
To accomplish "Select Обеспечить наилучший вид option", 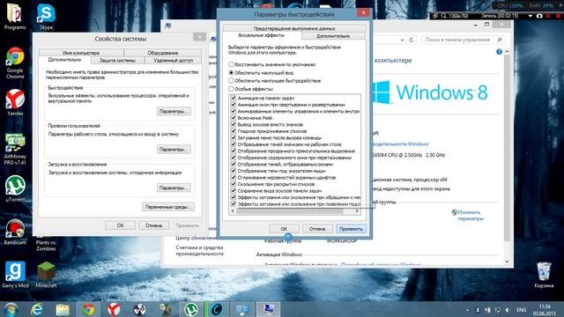I will point(261,72).
